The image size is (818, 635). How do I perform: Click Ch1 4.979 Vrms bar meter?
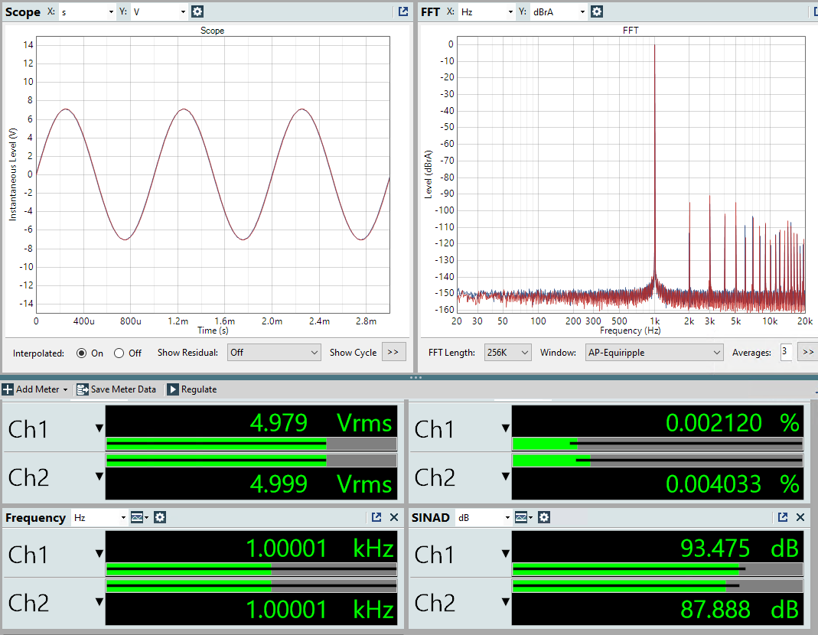click(251, 444)
